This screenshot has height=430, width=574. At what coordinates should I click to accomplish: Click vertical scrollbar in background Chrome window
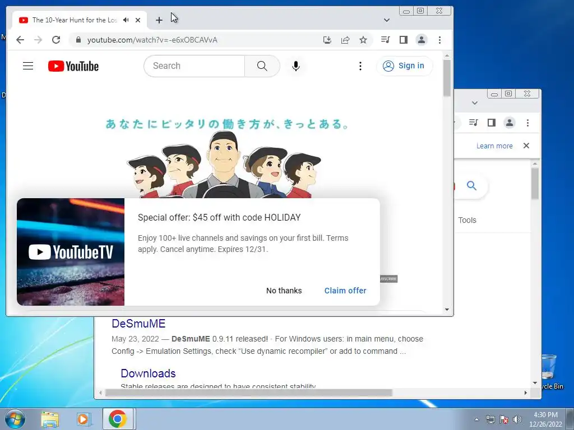point(535,183)
